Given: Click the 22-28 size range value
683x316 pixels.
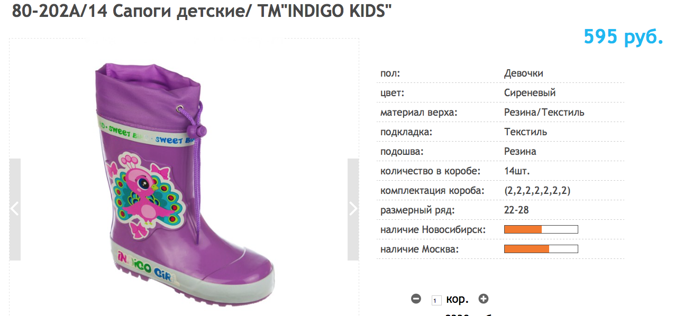Looking at the screenshot, I should pyautogui.click(x=516, y=210).
